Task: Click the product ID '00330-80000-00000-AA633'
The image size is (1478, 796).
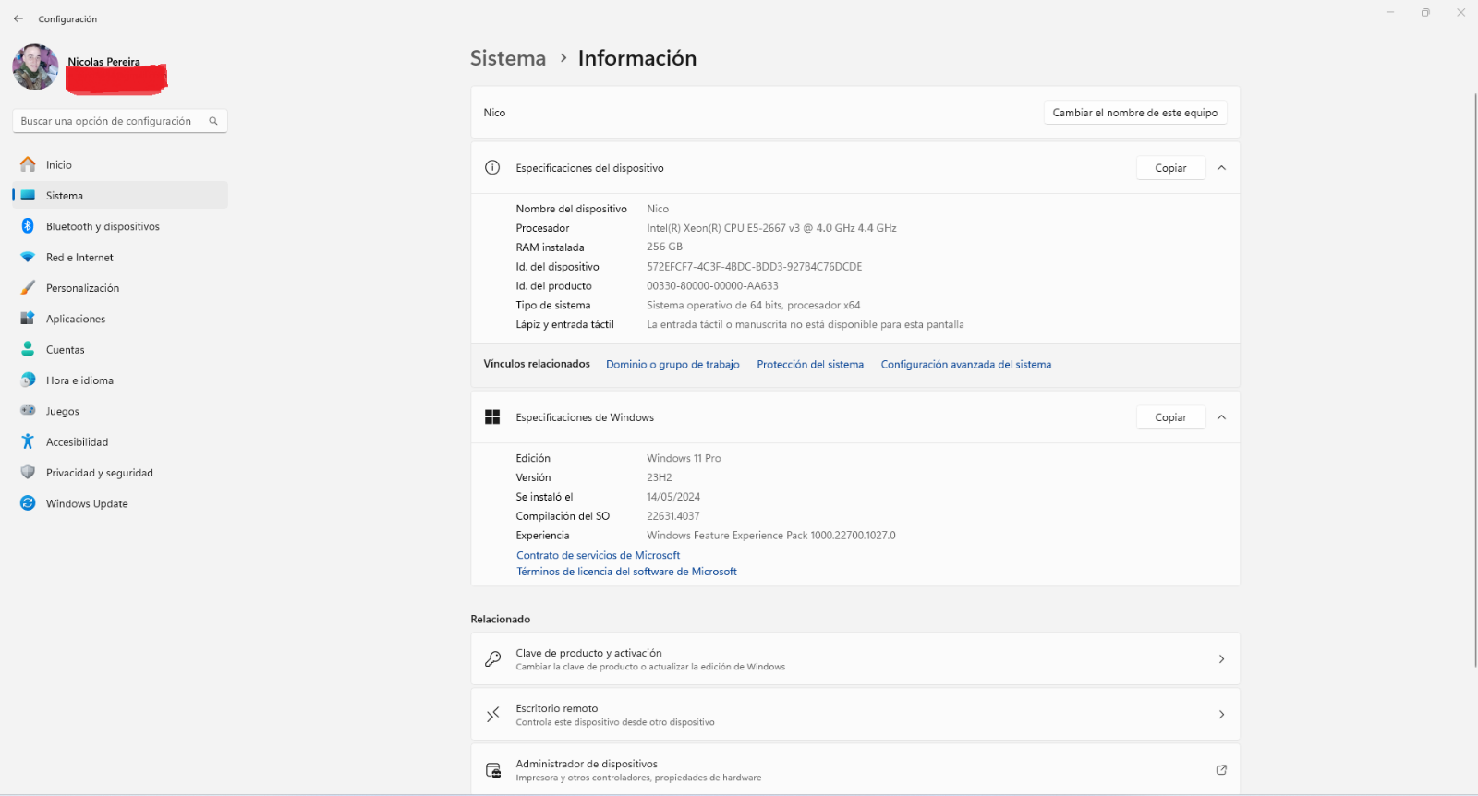Action: coord(712,286)
